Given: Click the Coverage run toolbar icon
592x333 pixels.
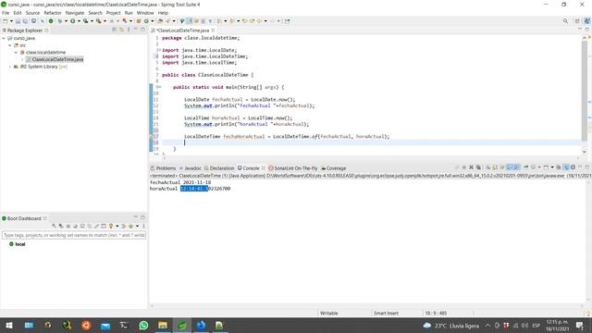Looking at the screenshot, I should pyautogui.click(x=86, y=21).
